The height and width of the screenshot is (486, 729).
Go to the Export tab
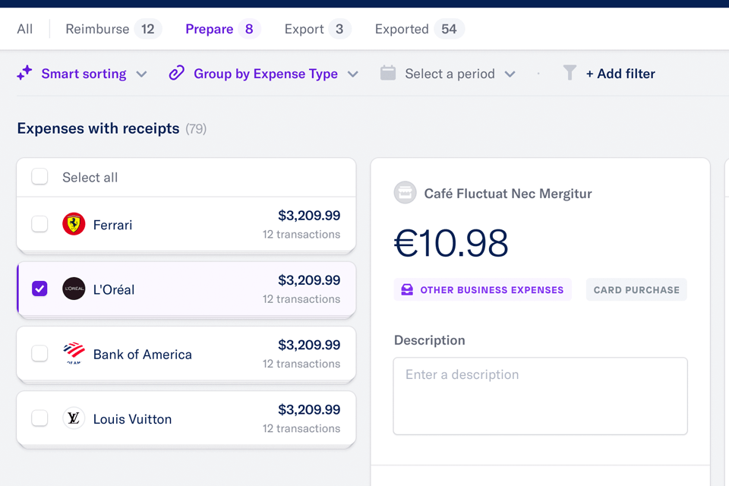tap(317, 29)
